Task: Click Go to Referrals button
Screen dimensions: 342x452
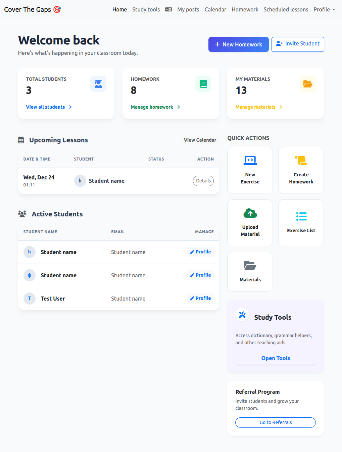Action: [x=275, y=422]
